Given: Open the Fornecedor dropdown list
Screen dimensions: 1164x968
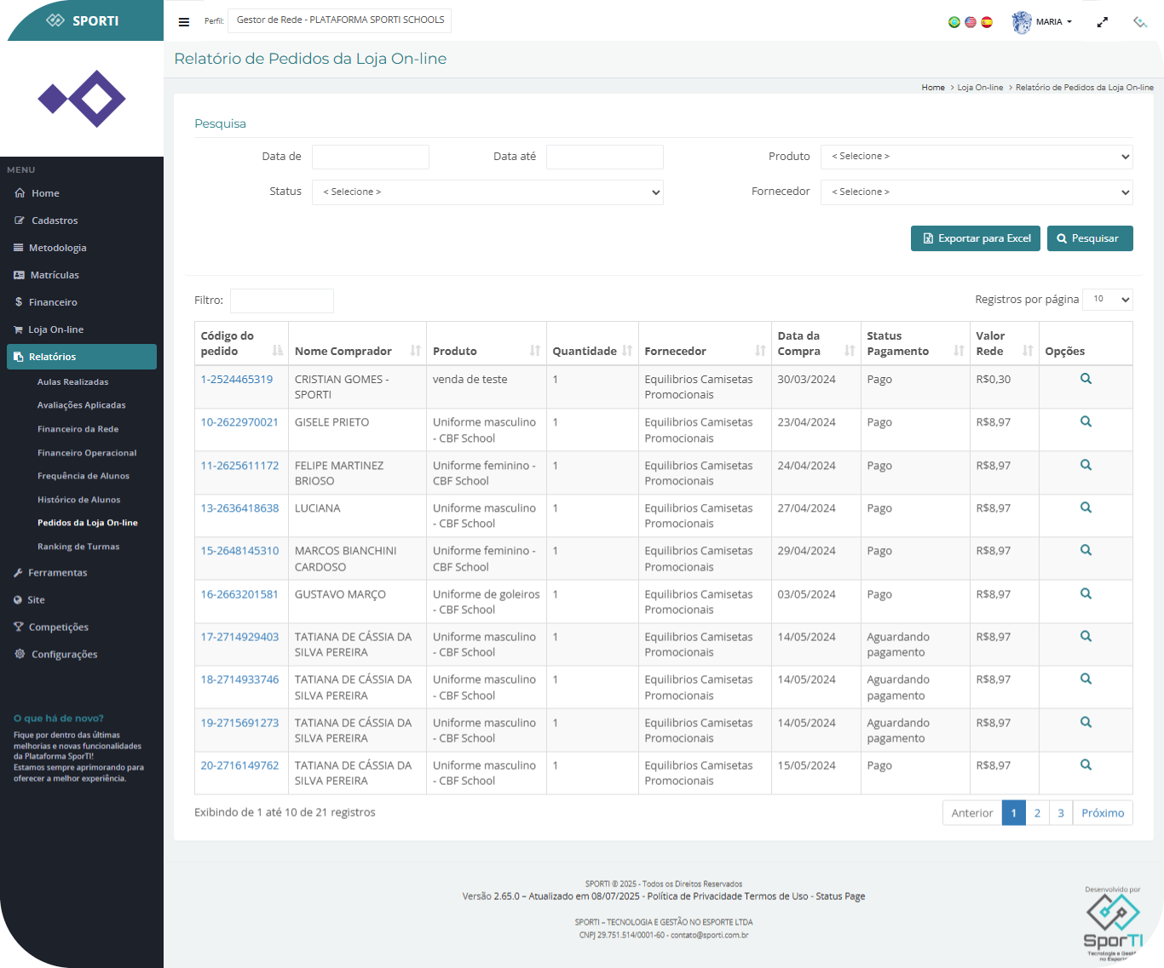Looking at the screenshot, I should [x=977, y=192].
